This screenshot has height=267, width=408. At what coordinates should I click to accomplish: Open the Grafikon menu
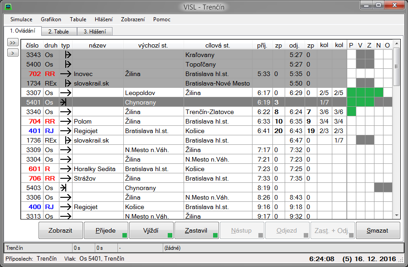pos(51,19)
